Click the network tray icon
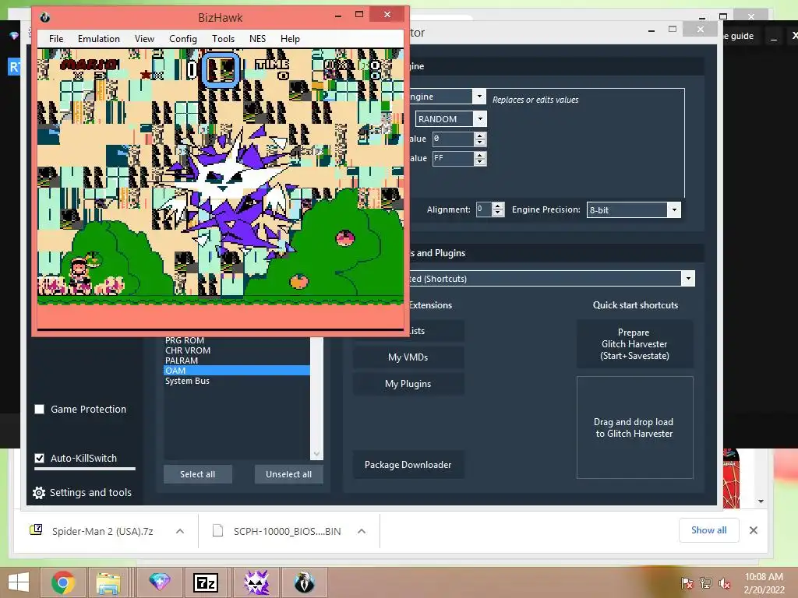 coord(706,582)
